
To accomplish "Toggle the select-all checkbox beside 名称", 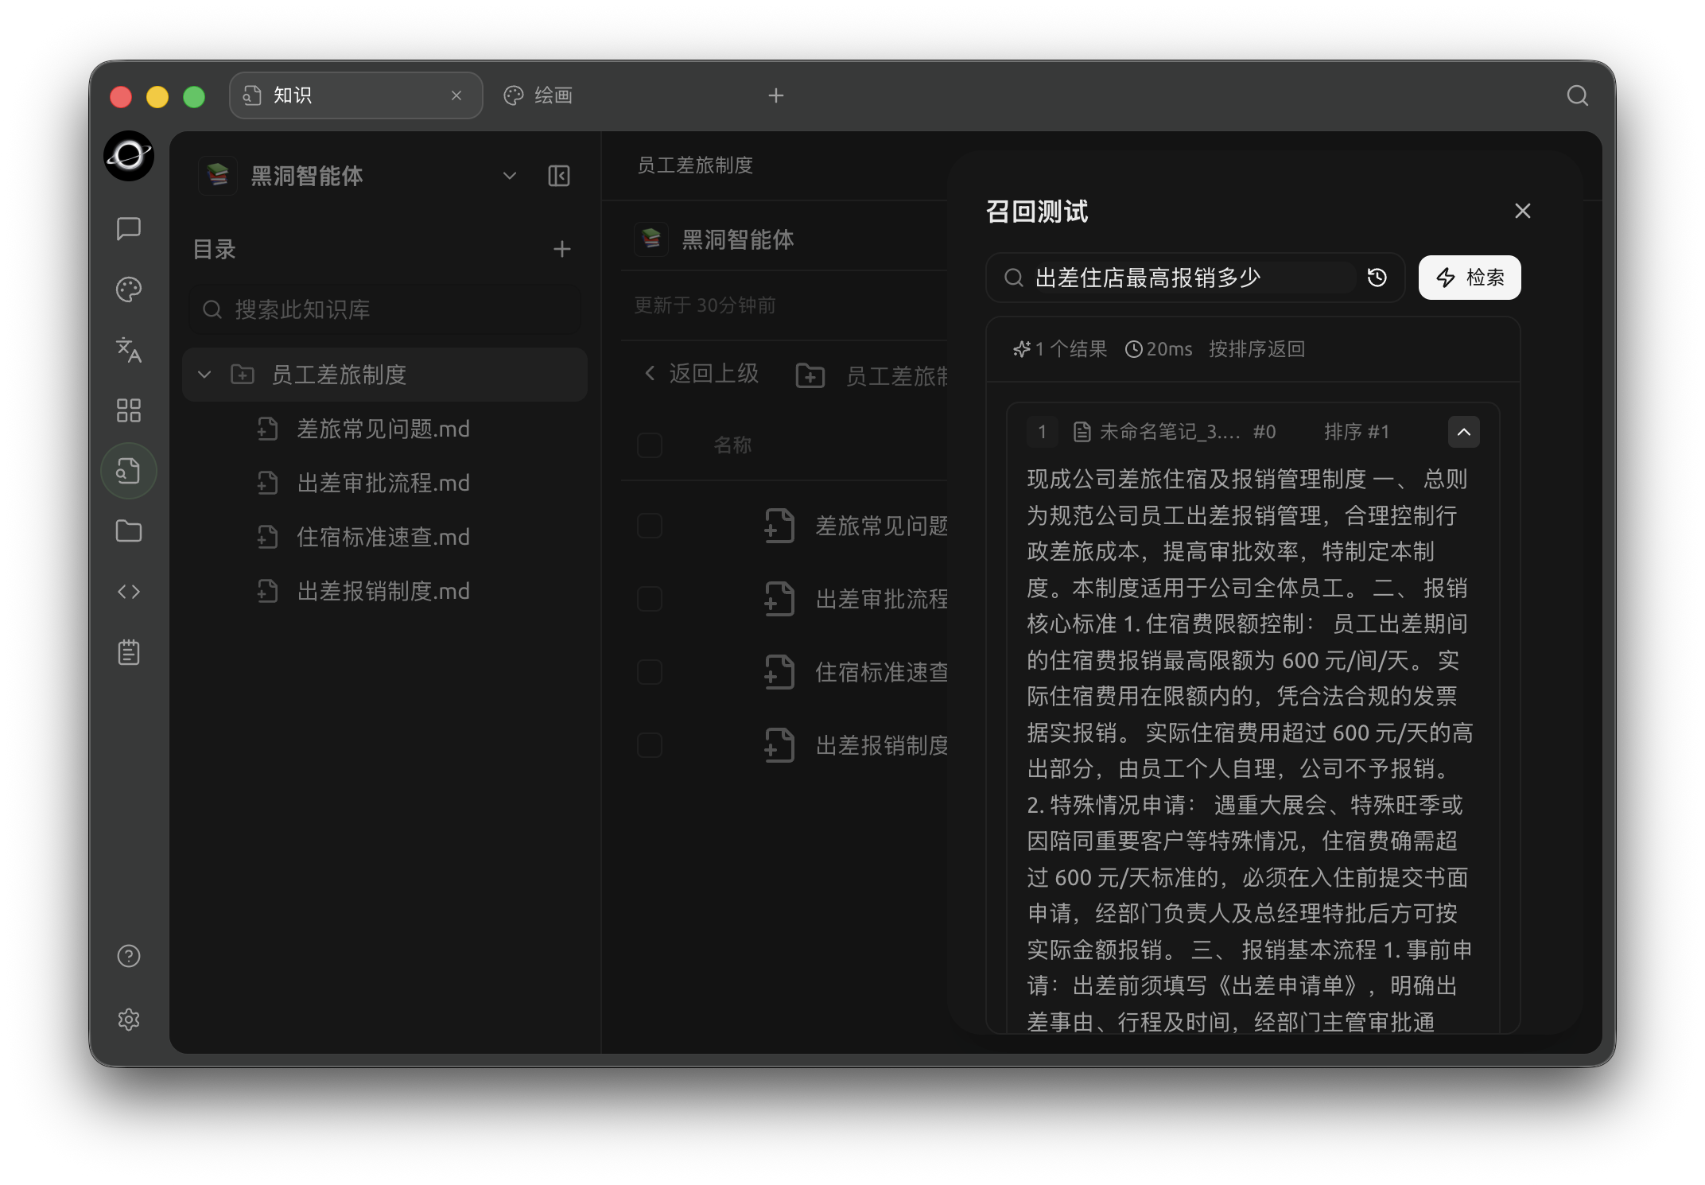I will tap(650, 445).
